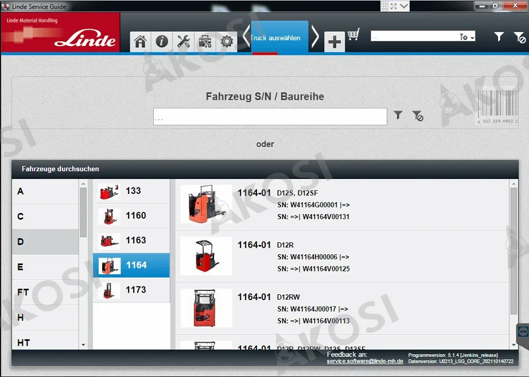Open the shopping cart icon

[x=354, y=34]
